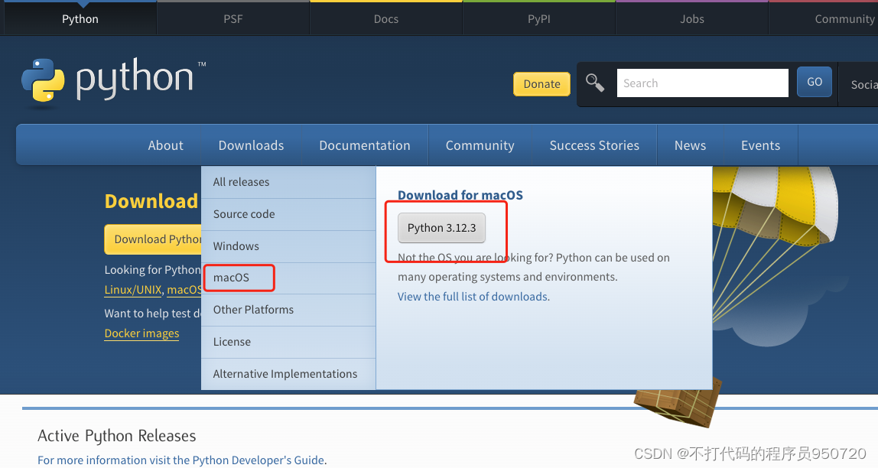878x468 pixels.
Task: Open the PSF tab in top bar
Action: [x=233, y=18]
